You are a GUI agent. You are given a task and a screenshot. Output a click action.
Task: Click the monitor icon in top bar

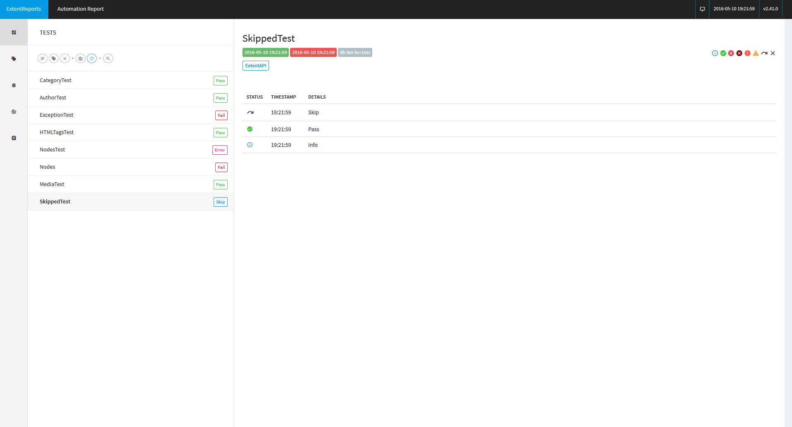point(702,9)
